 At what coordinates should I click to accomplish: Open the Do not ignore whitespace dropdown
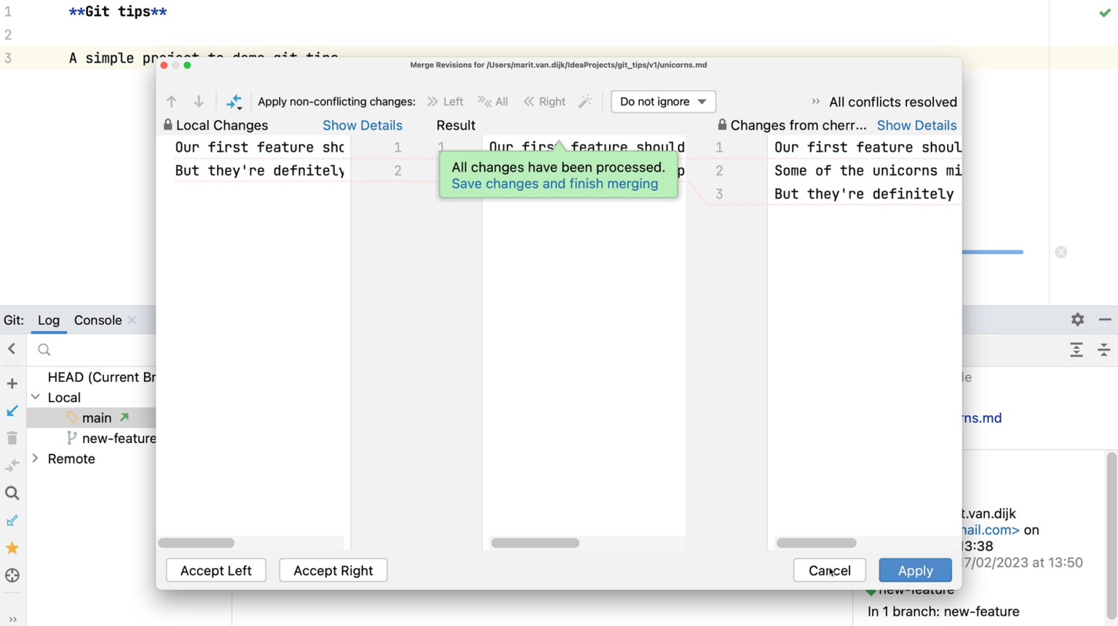click(x=662, y=101)
